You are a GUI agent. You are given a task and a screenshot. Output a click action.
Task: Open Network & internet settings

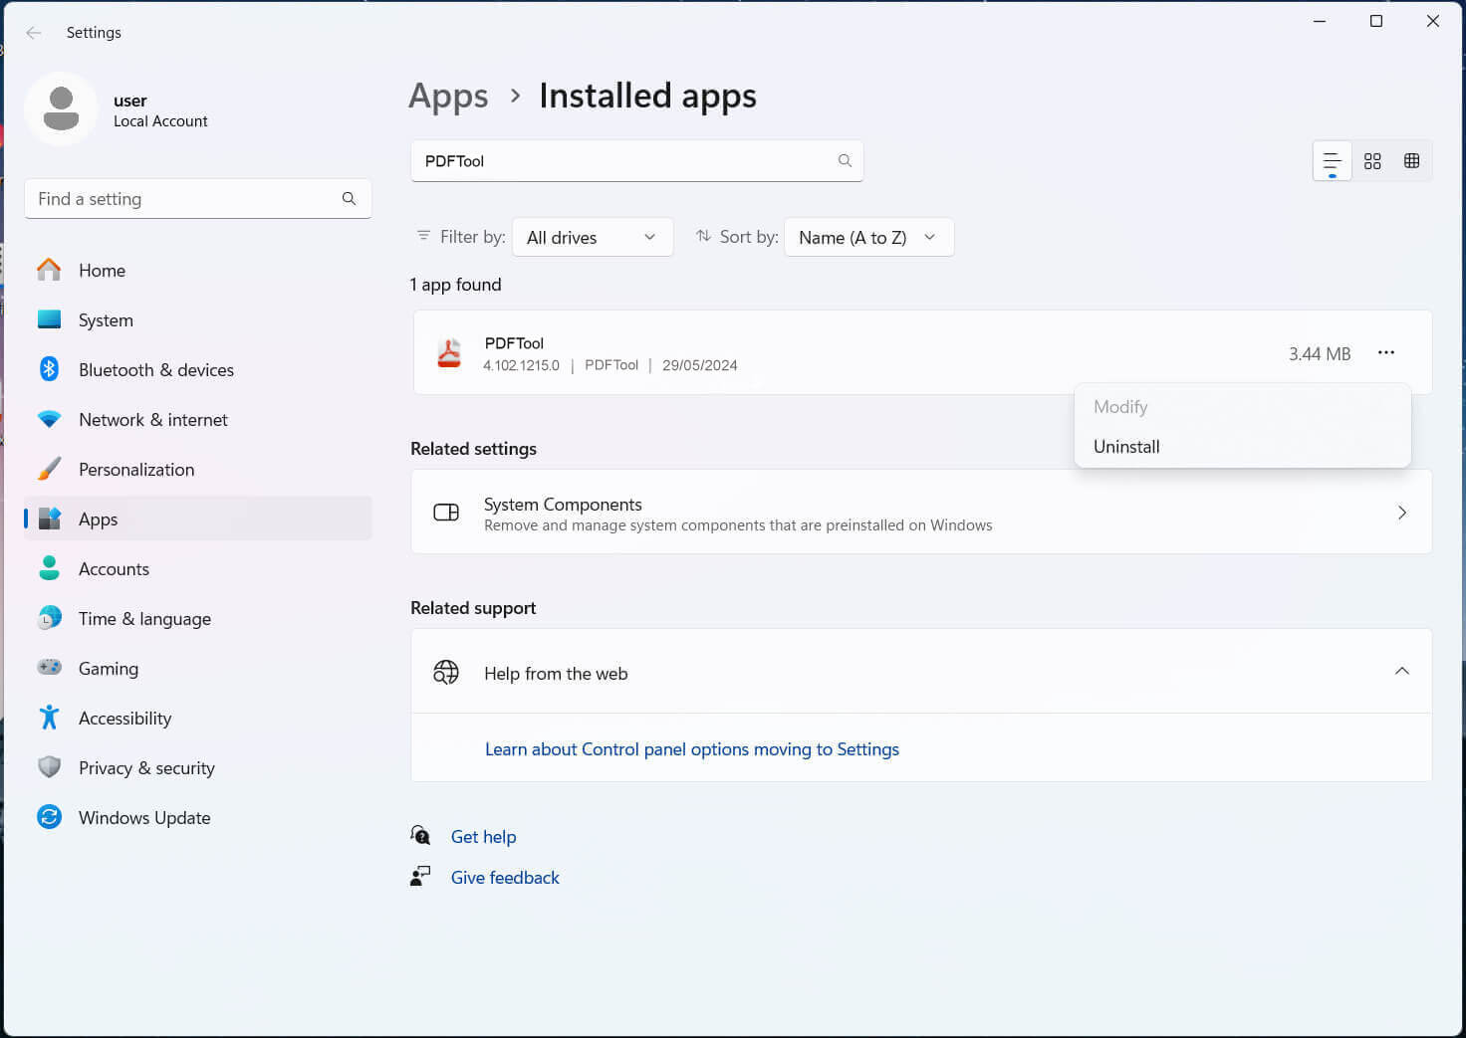[198, 419]
